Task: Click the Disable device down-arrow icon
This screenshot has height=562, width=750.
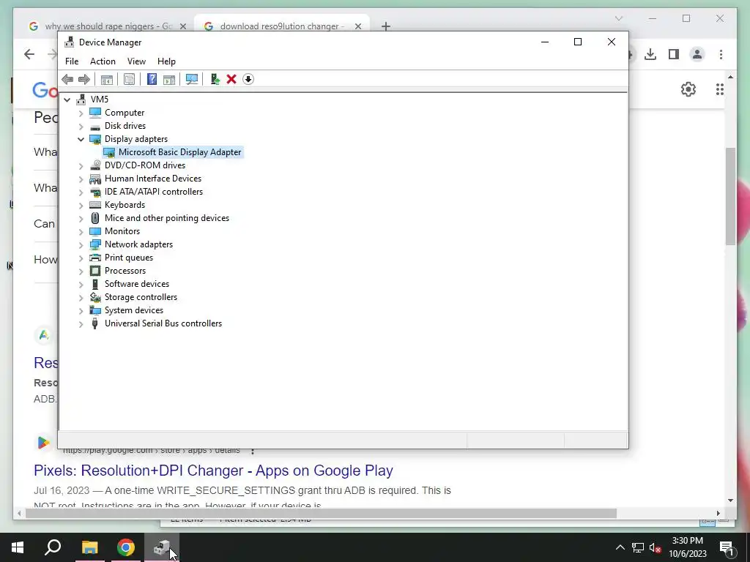Action: tap(248, 79)
